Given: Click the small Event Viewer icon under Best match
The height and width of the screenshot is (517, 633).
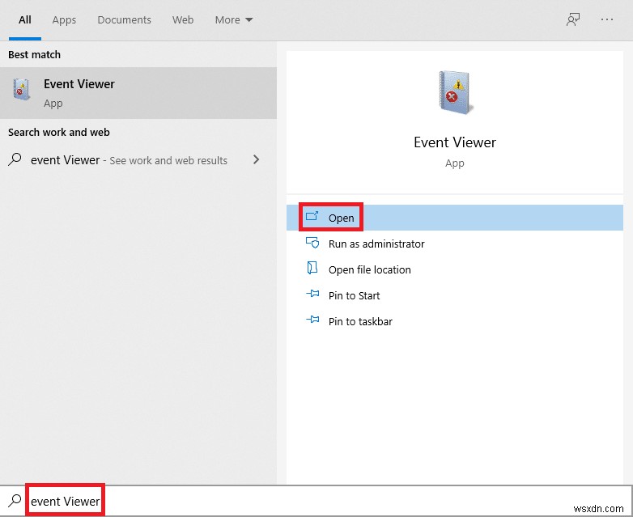Looking at the screenshot, I should point(22,91).
